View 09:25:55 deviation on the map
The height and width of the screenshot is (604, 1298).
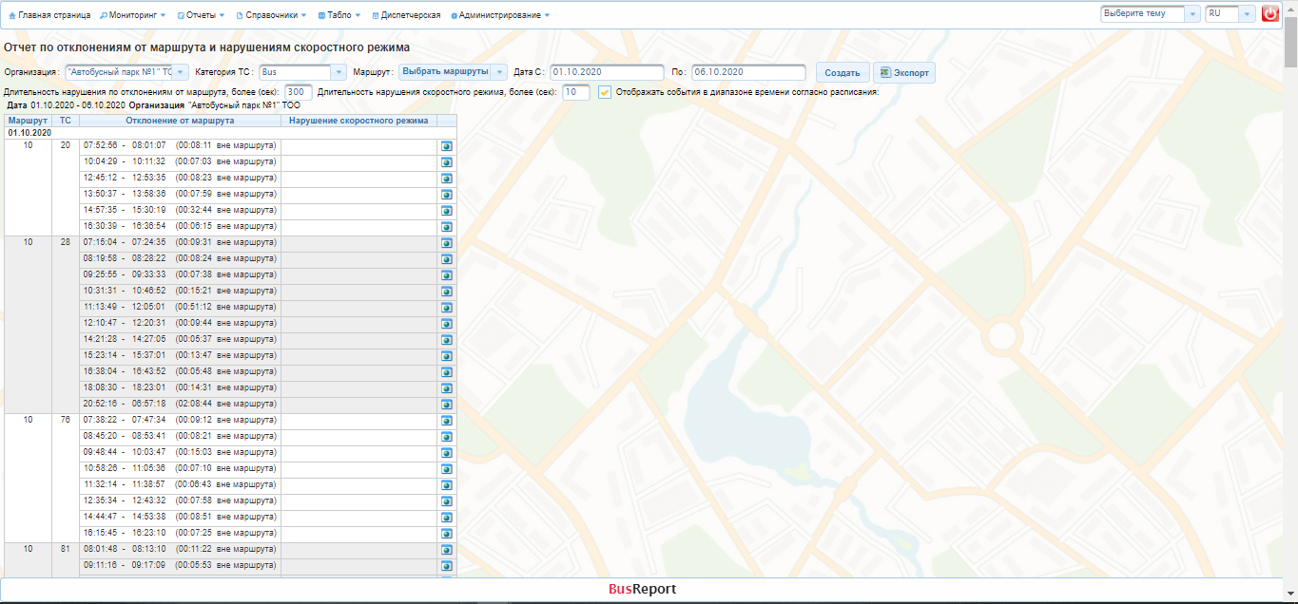[447, 275]
